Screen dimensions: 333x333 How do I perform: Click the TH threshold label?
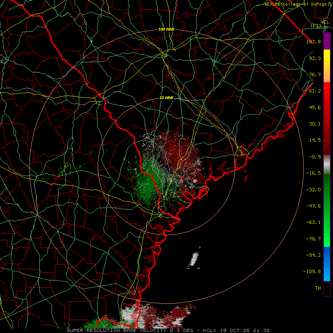click(318, 288)
